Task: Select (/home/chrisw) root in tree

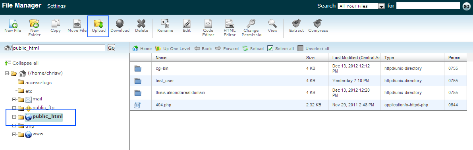Action: click(x=45, y=73)
